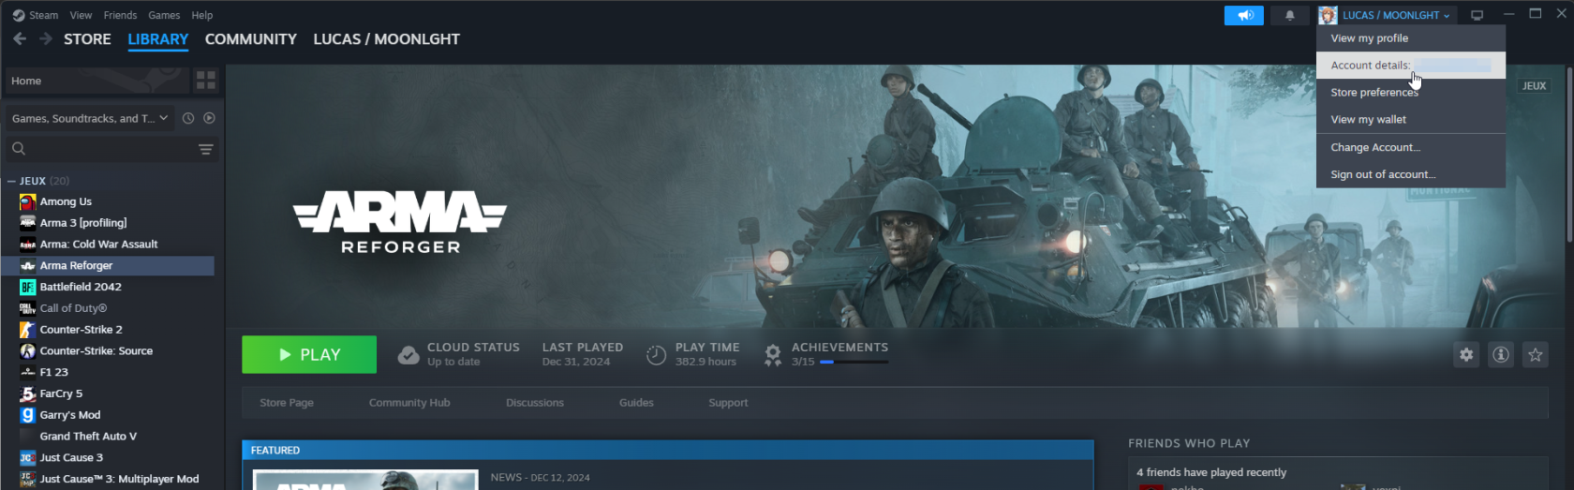Choose Change Account...
The height and width of the screenshot is (490, 1574).
[1411, 148]
